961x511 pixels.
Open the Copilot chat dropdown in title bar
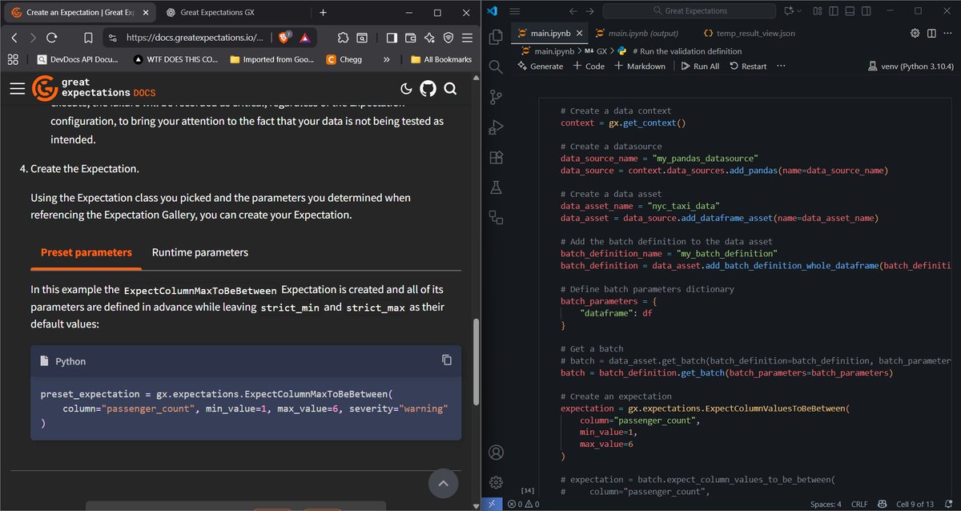793,11
